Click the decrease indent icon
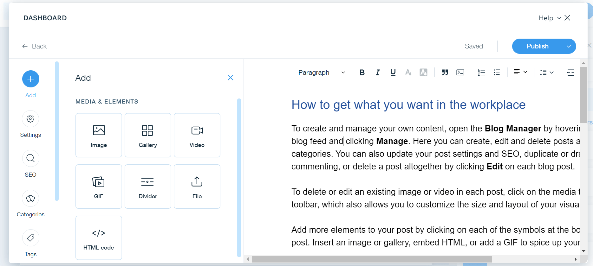Image resolution: width=593 pixels, height=266 pixels. pyautogui.click(x=570, y=73)
